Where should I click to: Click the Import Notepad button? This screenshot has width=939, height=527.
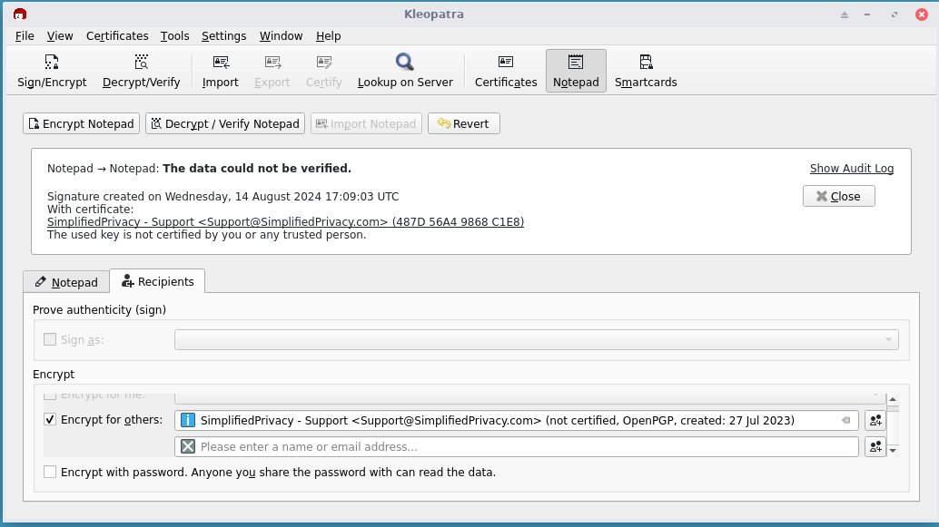tap(367, 124)
